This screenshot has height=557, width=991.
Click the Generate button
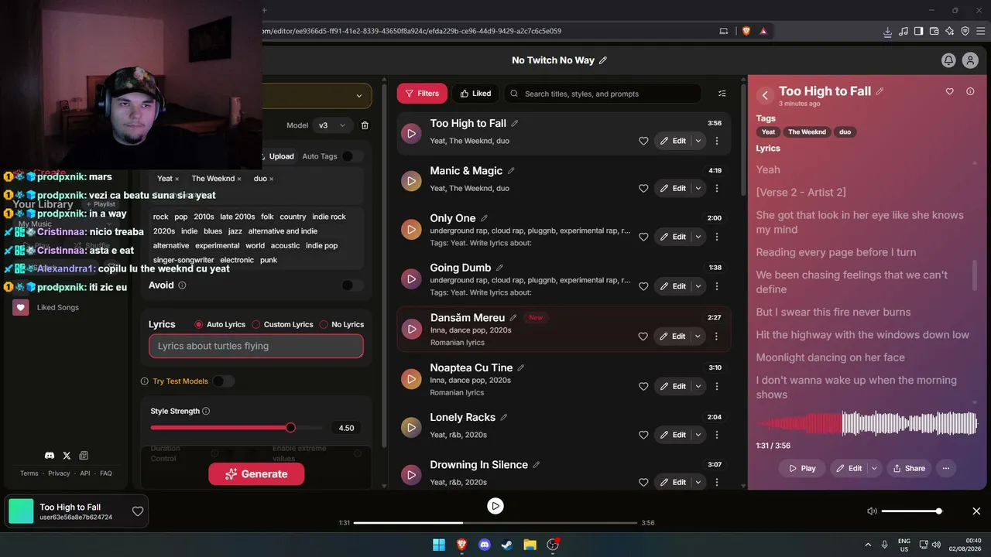(x=256, y=474)
